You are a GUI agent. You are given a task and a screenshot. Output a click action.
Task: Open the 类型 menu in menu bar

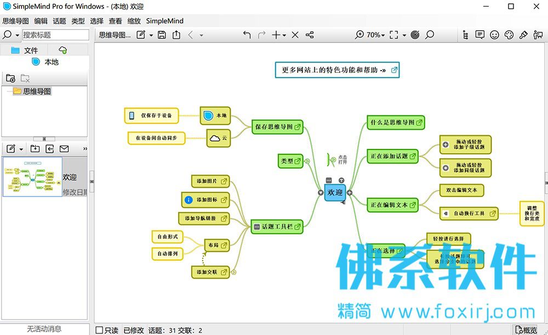pyautogui.click(x=78, y=21)
